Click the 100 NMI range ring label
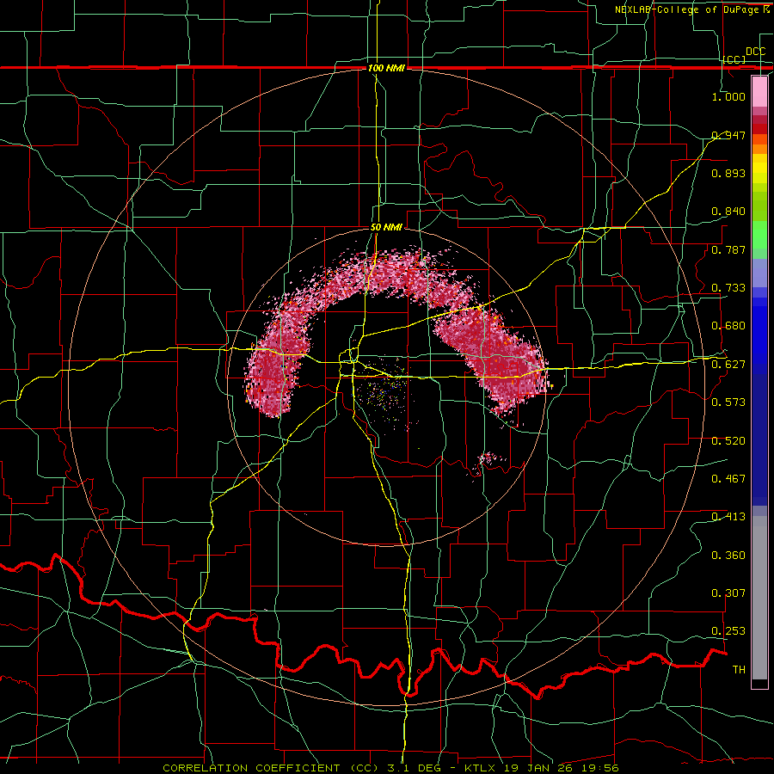Screen dimensions: 774x774 pyautogui.click(x=386, y=68)
